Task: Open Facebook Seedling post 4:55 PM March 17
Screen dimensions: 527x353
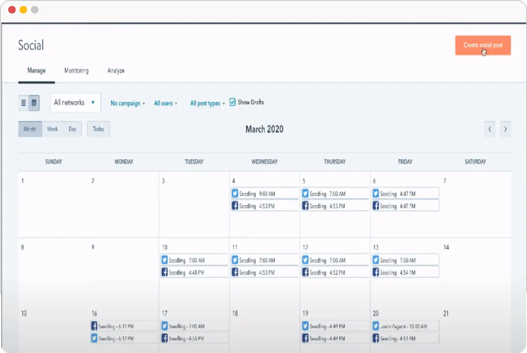Action: [x=194, y=338]
